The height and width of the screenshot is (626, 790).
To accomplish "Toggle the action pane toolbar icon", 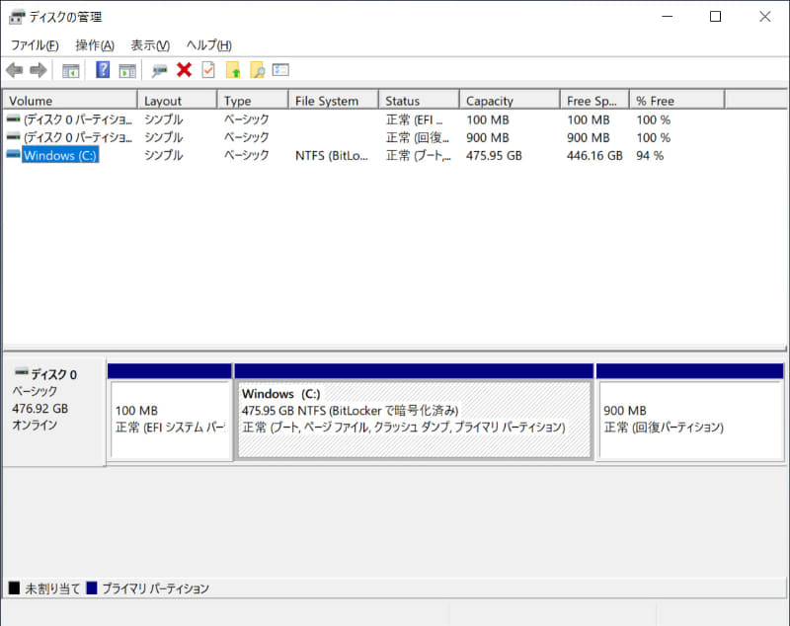I will pyautogui.click(x=127, y=70).
